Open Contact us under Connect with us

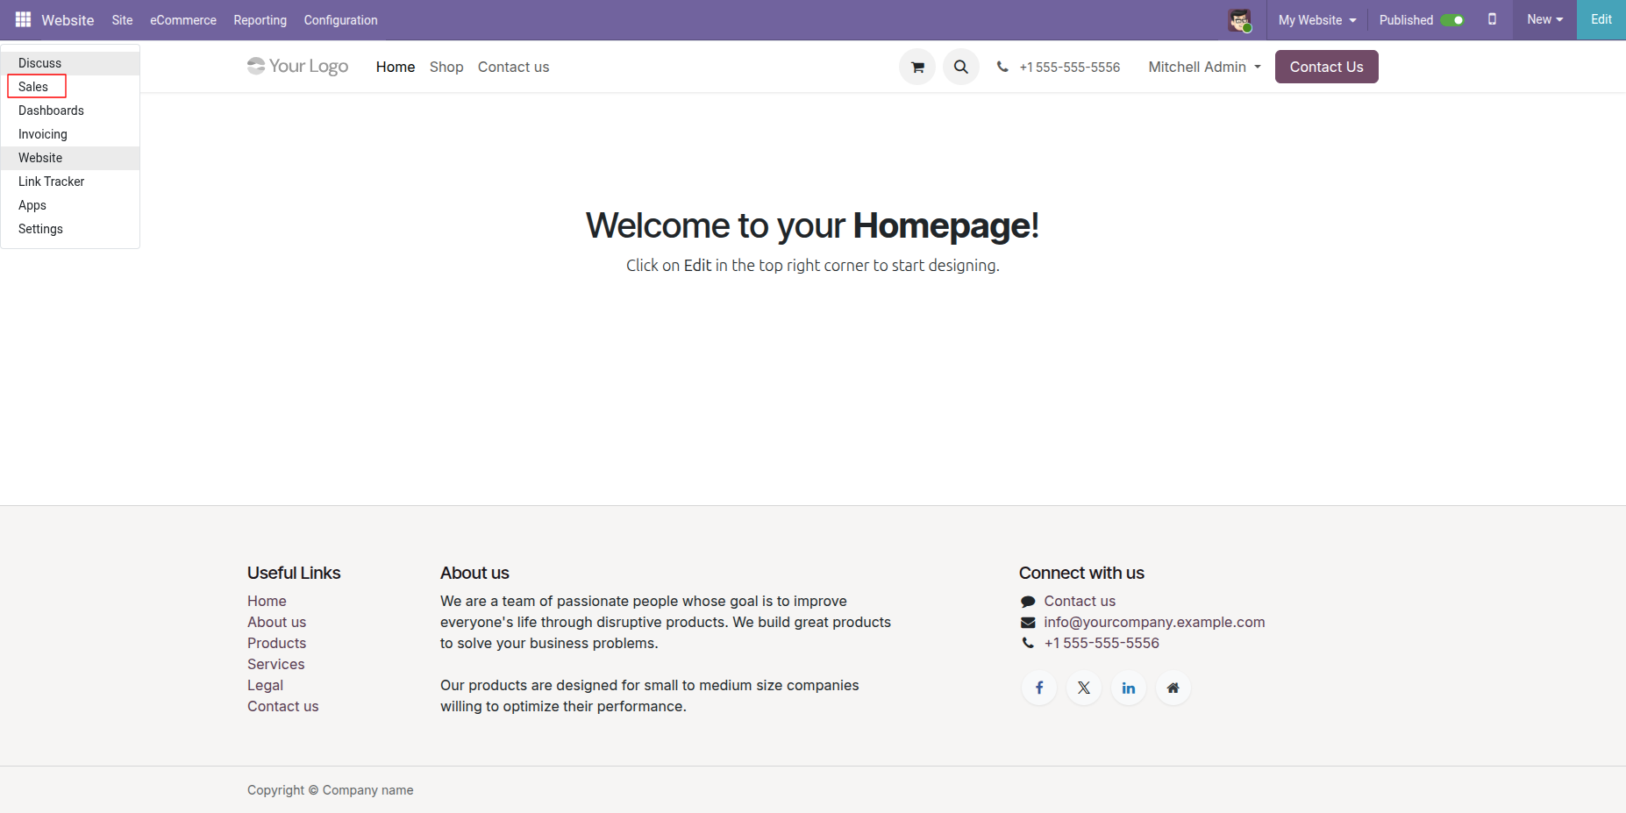(x=1080, y=601)
